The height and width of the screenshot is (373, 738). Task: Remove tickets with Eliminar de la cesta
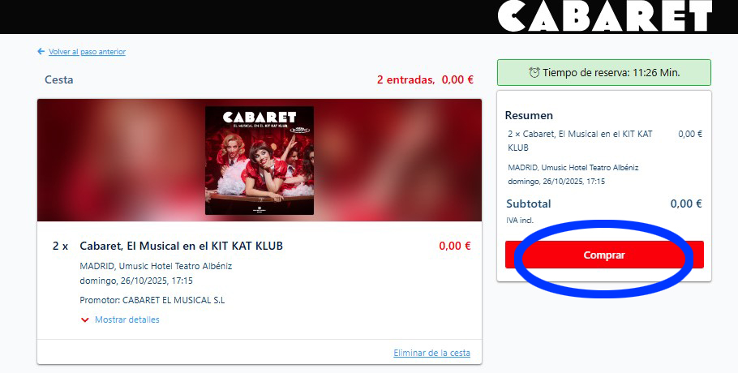tap(431, 353)
